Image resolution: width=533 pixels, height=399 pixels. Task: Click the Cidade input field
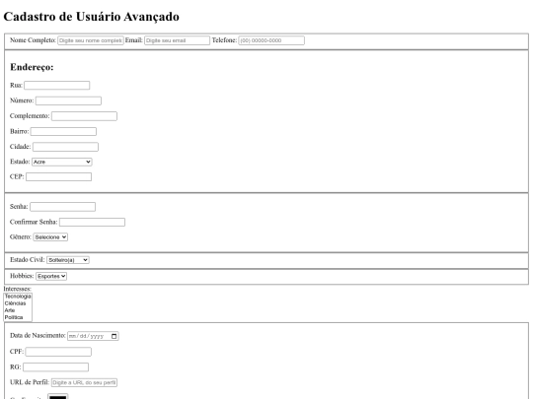(65, 147)
